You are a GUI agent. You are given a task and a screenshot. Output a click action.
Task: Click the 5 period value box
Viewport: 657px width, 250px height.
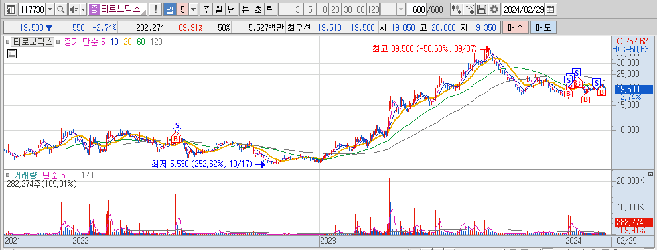(183, 9)
